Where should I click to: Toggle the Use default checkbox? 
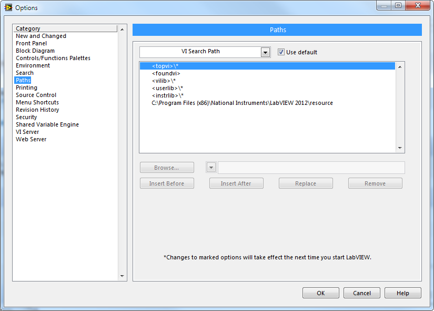point(281,52)
